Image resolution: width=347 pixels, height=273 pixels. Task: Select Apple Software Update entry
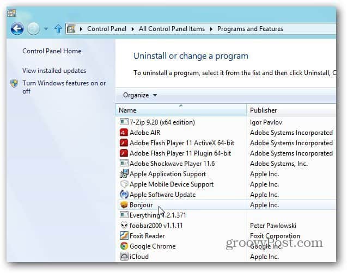[x=163, y=195]
